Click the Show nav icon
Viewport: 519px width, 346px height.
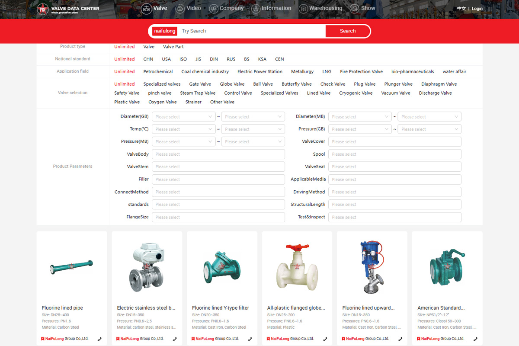point(354,9)
